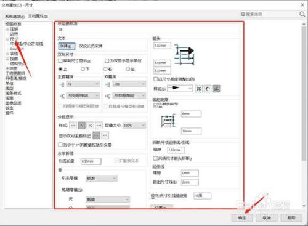Select the 下 radio button
This screenshot has height=226, width=308.
tap(83, 69)
